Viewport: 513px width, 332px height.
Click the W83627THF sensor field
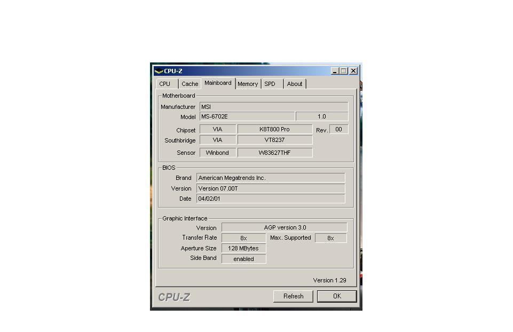tap(274, 153)
